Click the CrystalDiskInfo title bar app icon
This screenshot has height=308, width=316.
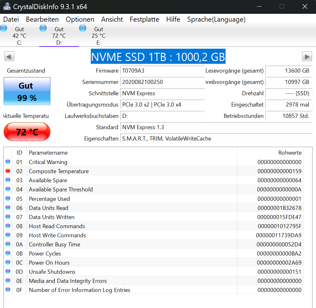point(7,7)
